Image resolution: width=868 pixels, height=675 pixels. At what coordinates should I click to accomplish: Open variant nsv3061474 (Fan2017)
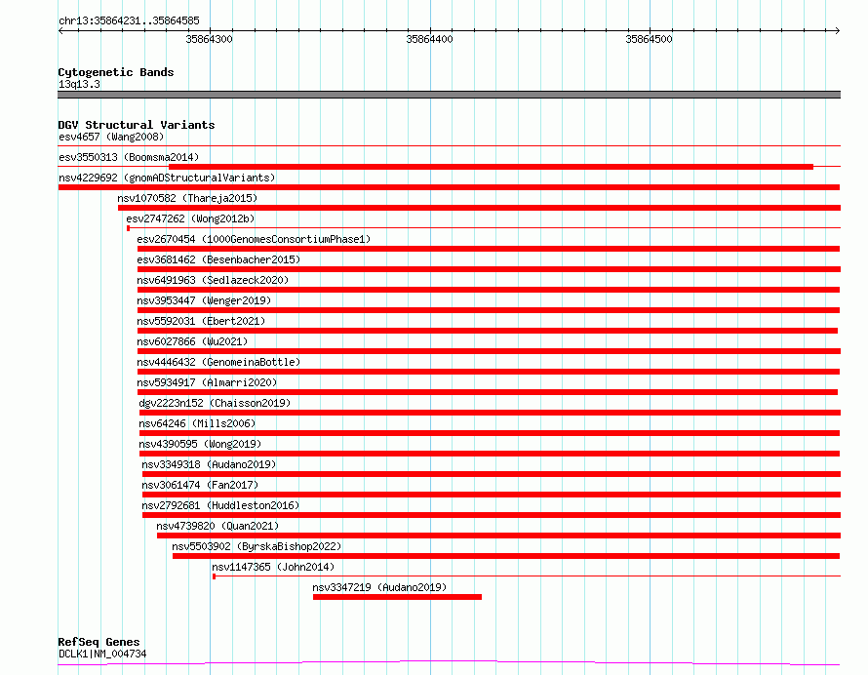click(200, 485)
